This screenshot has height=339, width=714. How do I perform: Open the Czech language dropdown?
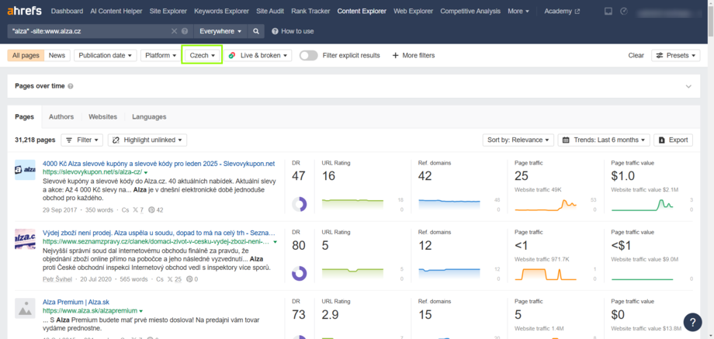[x=202, y=56]
